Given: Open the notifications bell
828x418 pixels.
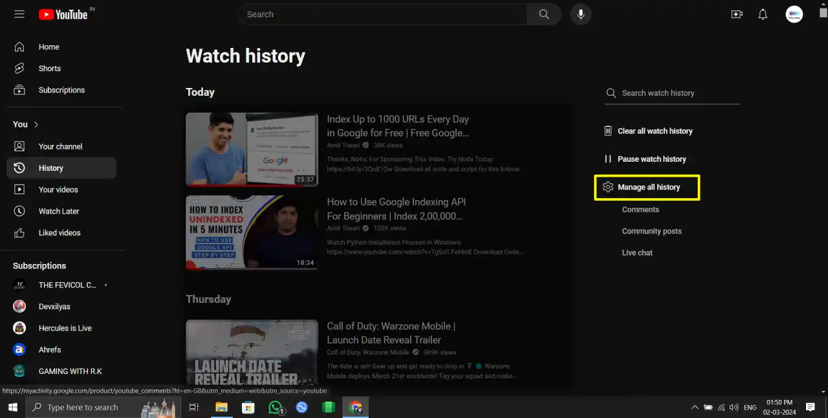Looking at the screenshot, I should (x=763, y=14).
